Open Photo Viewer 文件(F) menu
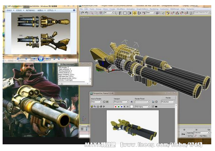 pos(10,10)
